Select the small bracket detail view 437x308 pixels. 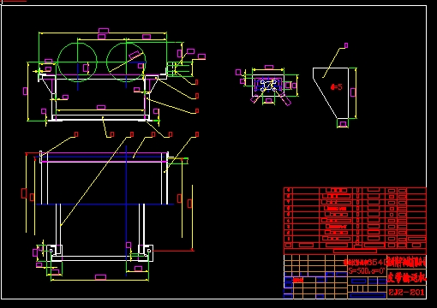pyautogui.click(x=268, y=86)
